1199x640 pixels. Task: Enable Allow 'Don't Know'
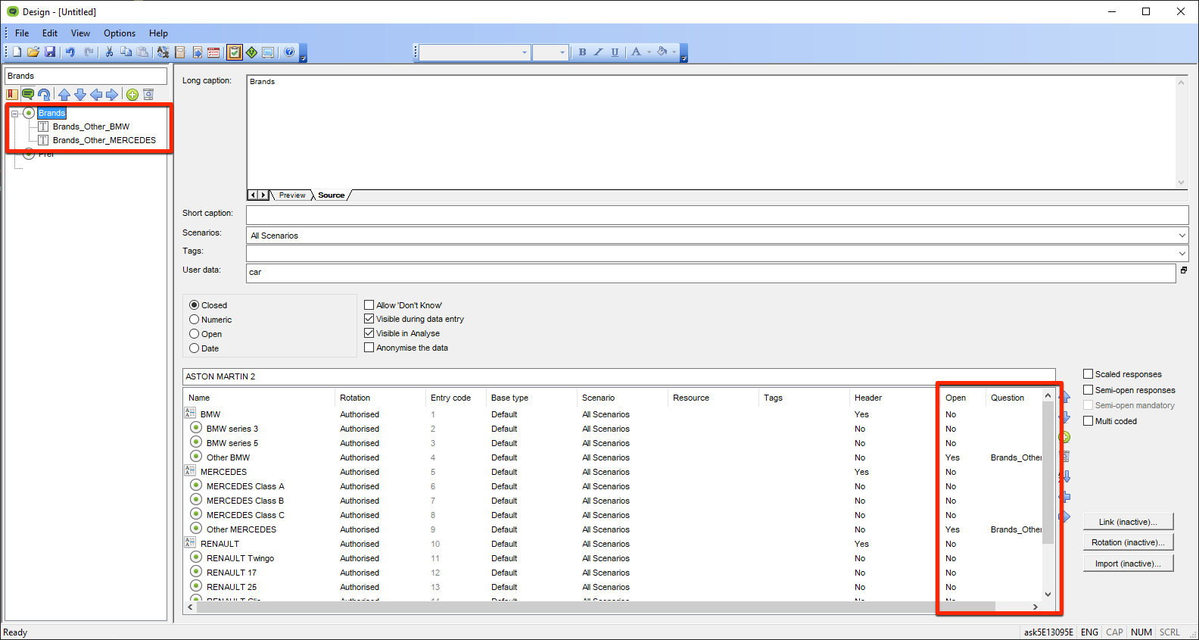(369, 305)
